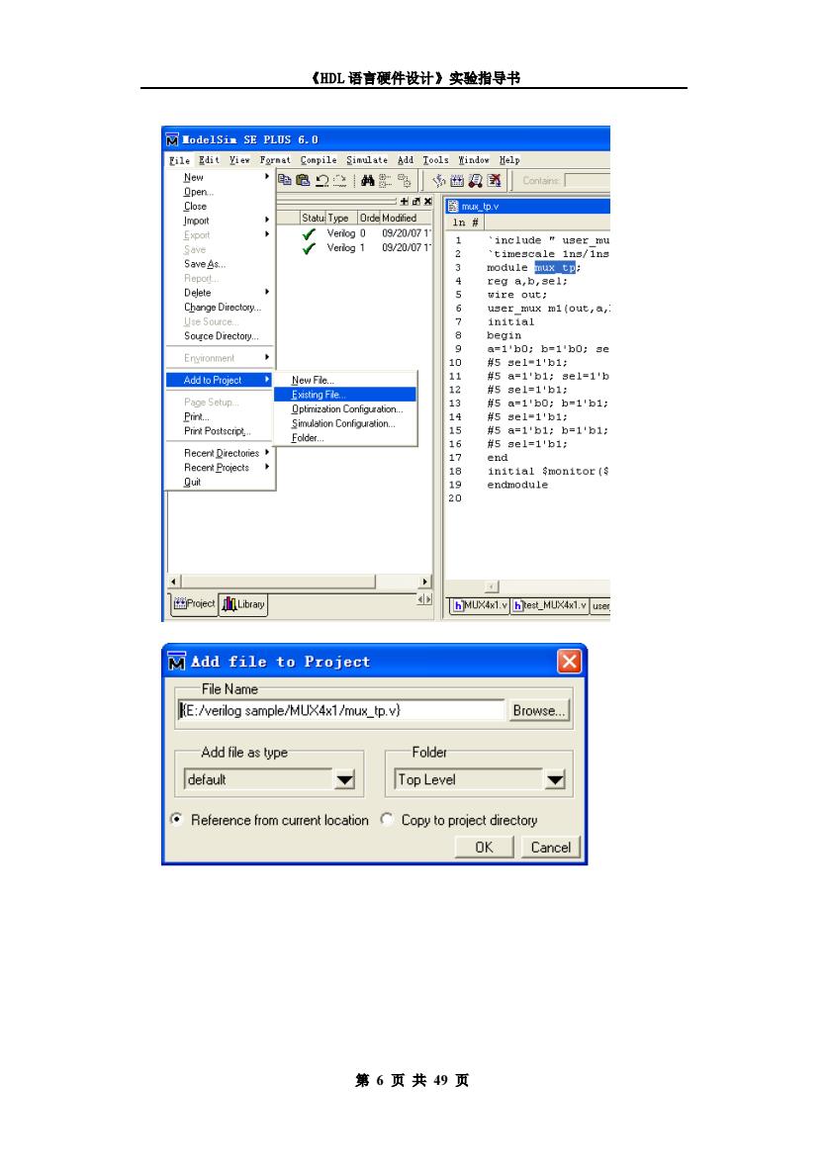Click the Browse... button in the dialog

coord(538,710)
